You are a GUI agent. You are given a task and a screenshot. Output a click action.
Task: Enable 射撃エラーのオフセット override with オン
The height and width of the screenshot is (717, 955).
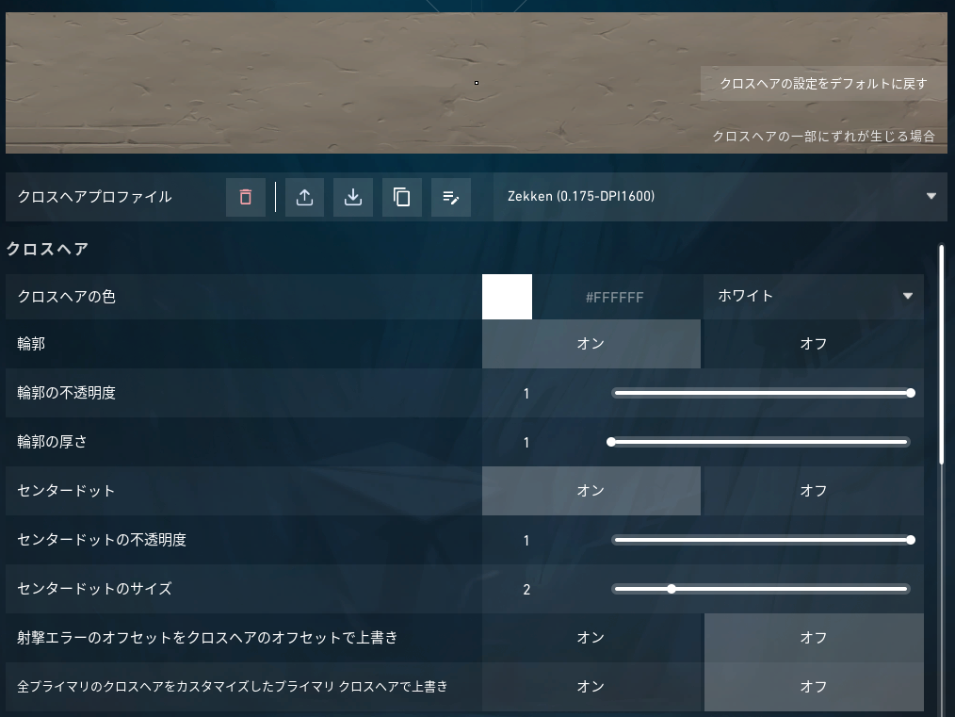591,638
